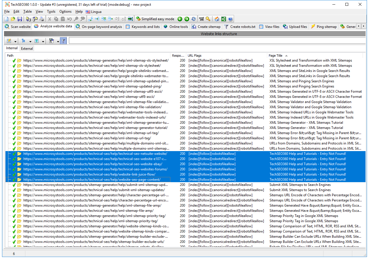
Task: Click the blue Help question mark icon
Action: click(x=230, y=19)
